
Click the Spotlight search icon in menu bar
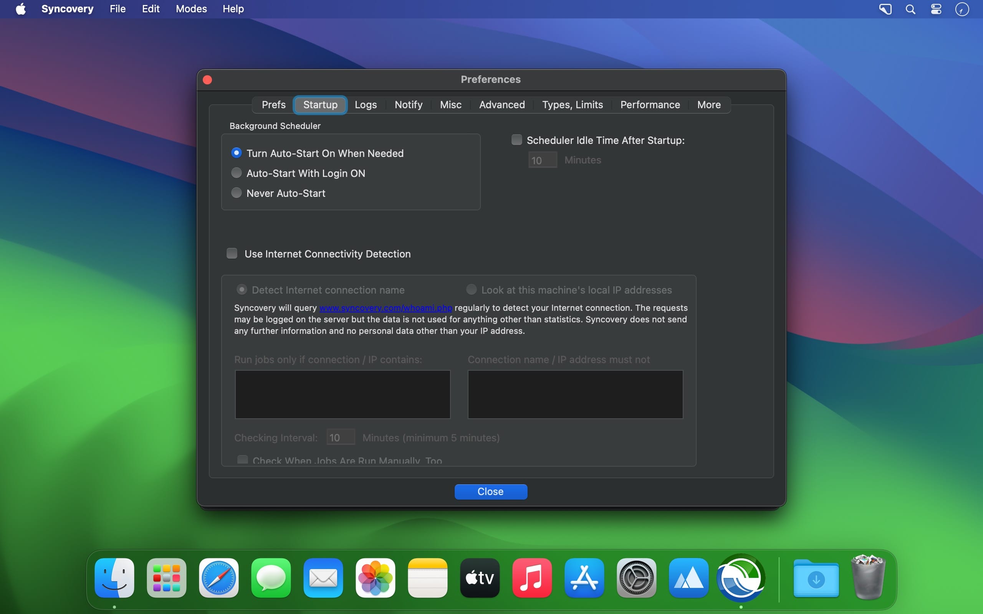tap(910, 9)
